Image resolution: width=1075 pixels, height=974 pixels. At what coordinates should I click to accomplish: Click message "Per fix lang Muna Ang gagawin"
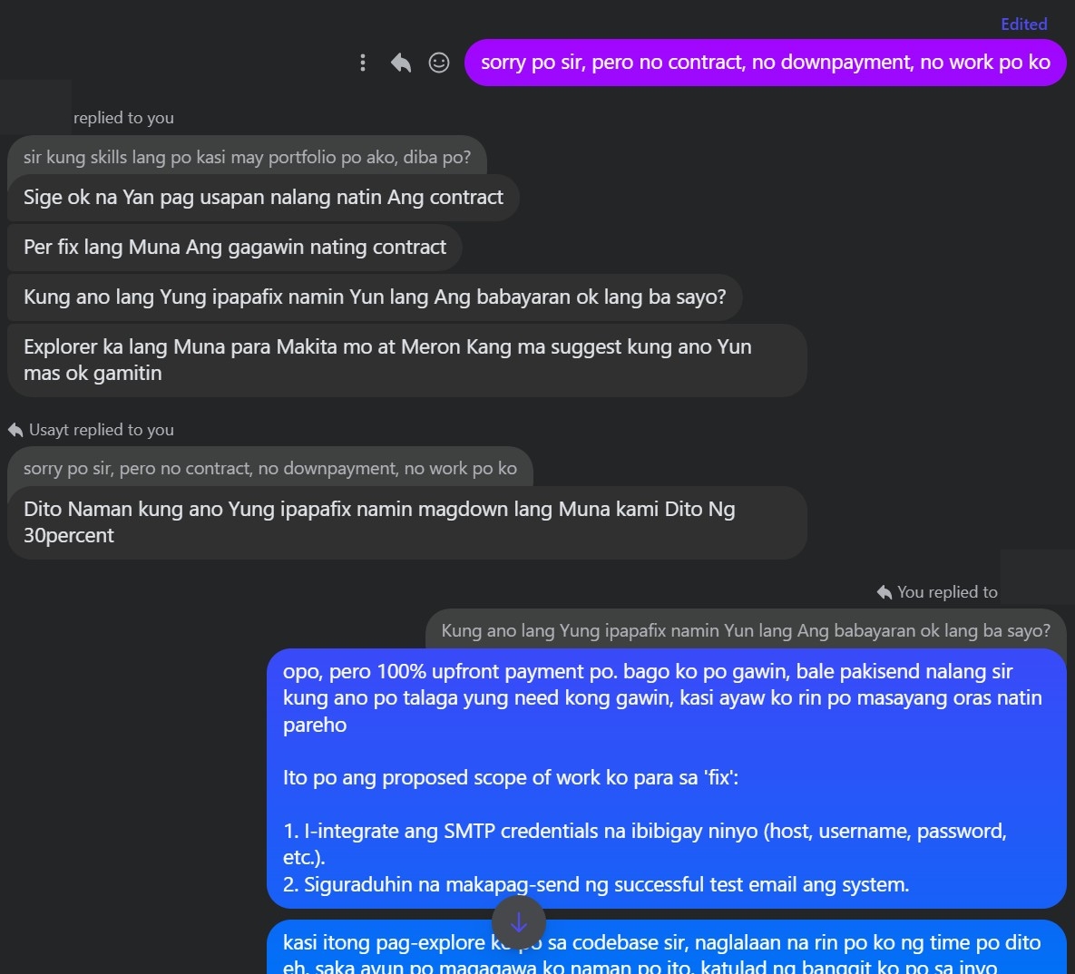(234, 248)
